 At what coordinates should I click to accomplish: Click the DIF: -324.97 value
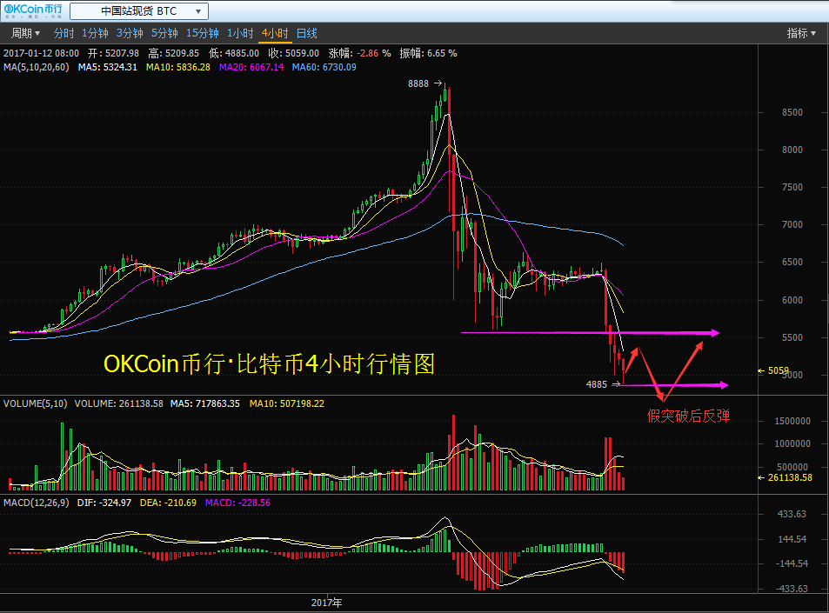104,503
